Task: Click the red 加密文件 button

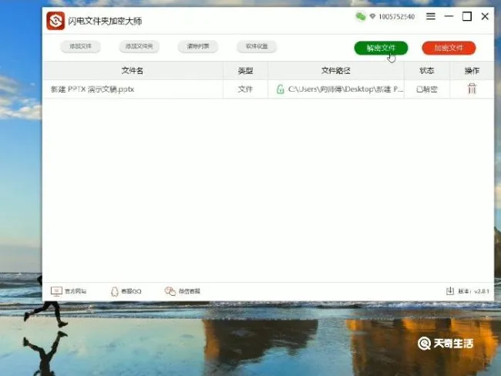Action: [449, 48]
